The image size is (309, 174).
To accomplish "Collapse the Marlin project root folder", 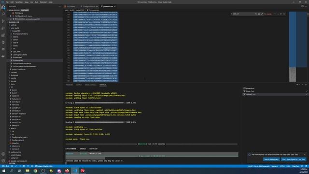I will (x=14, y=22).
